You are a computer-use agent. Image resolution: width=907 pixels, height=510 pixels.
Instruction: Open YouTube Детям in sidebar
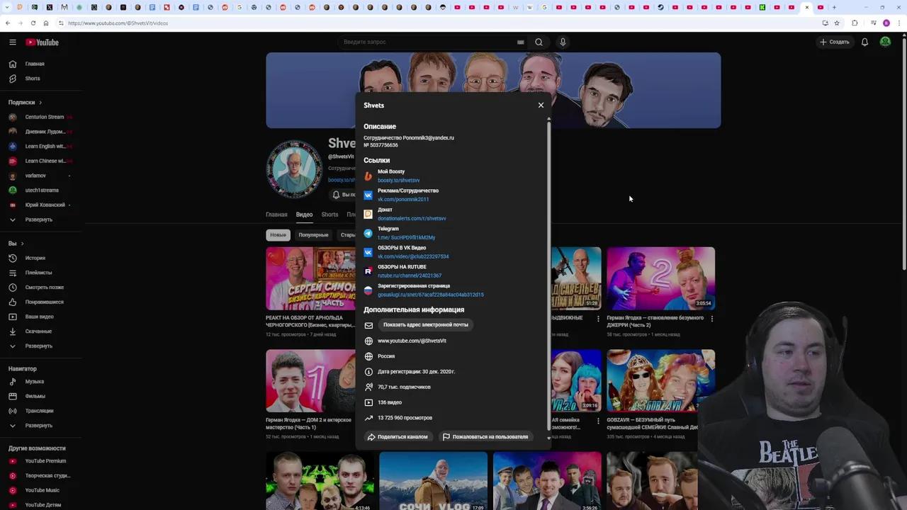[43, 505]
